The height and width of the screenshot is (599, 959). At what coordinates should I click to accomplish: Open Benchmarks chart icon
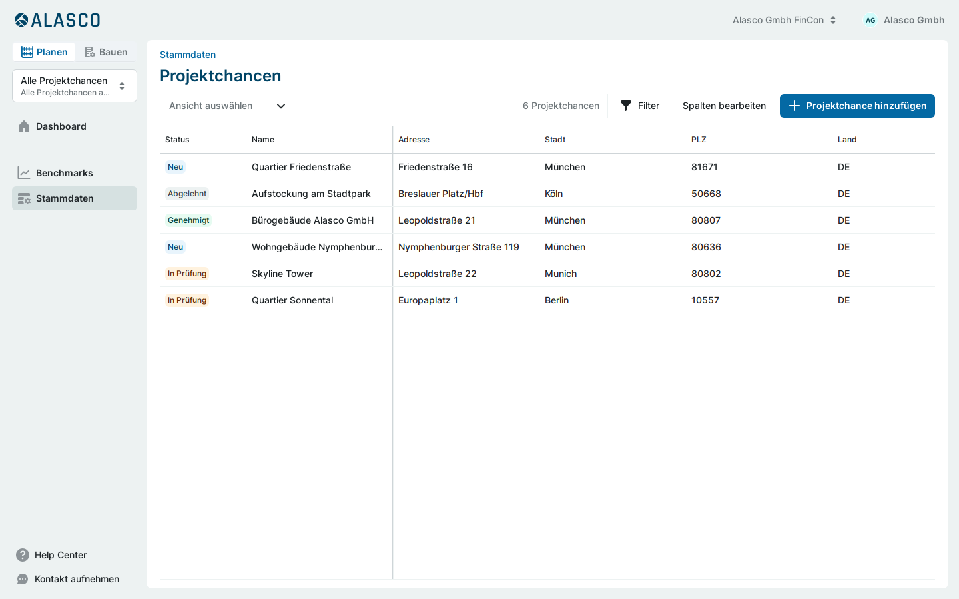(24, 173)
